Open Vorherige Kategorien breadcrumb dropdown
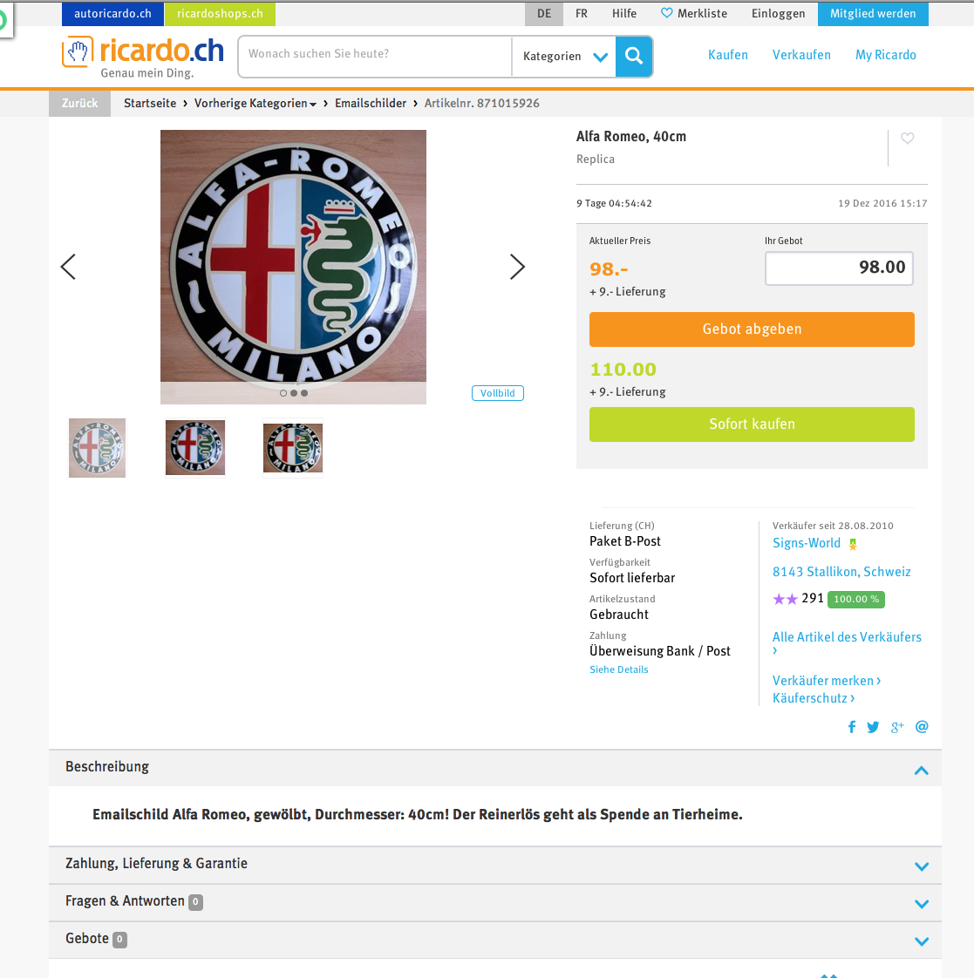This screenshot has height=978, width=974. coord(255,104)
